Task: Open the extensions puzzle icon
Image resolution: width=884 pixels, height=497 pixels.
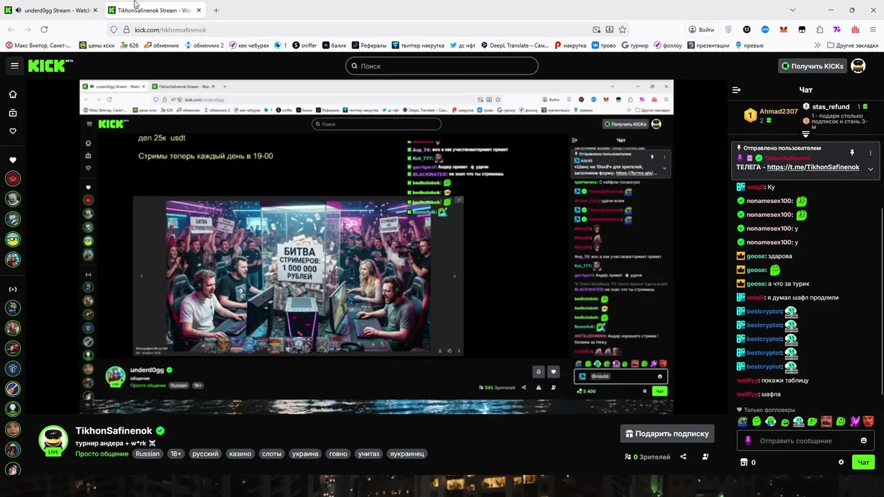Action: 820,30
